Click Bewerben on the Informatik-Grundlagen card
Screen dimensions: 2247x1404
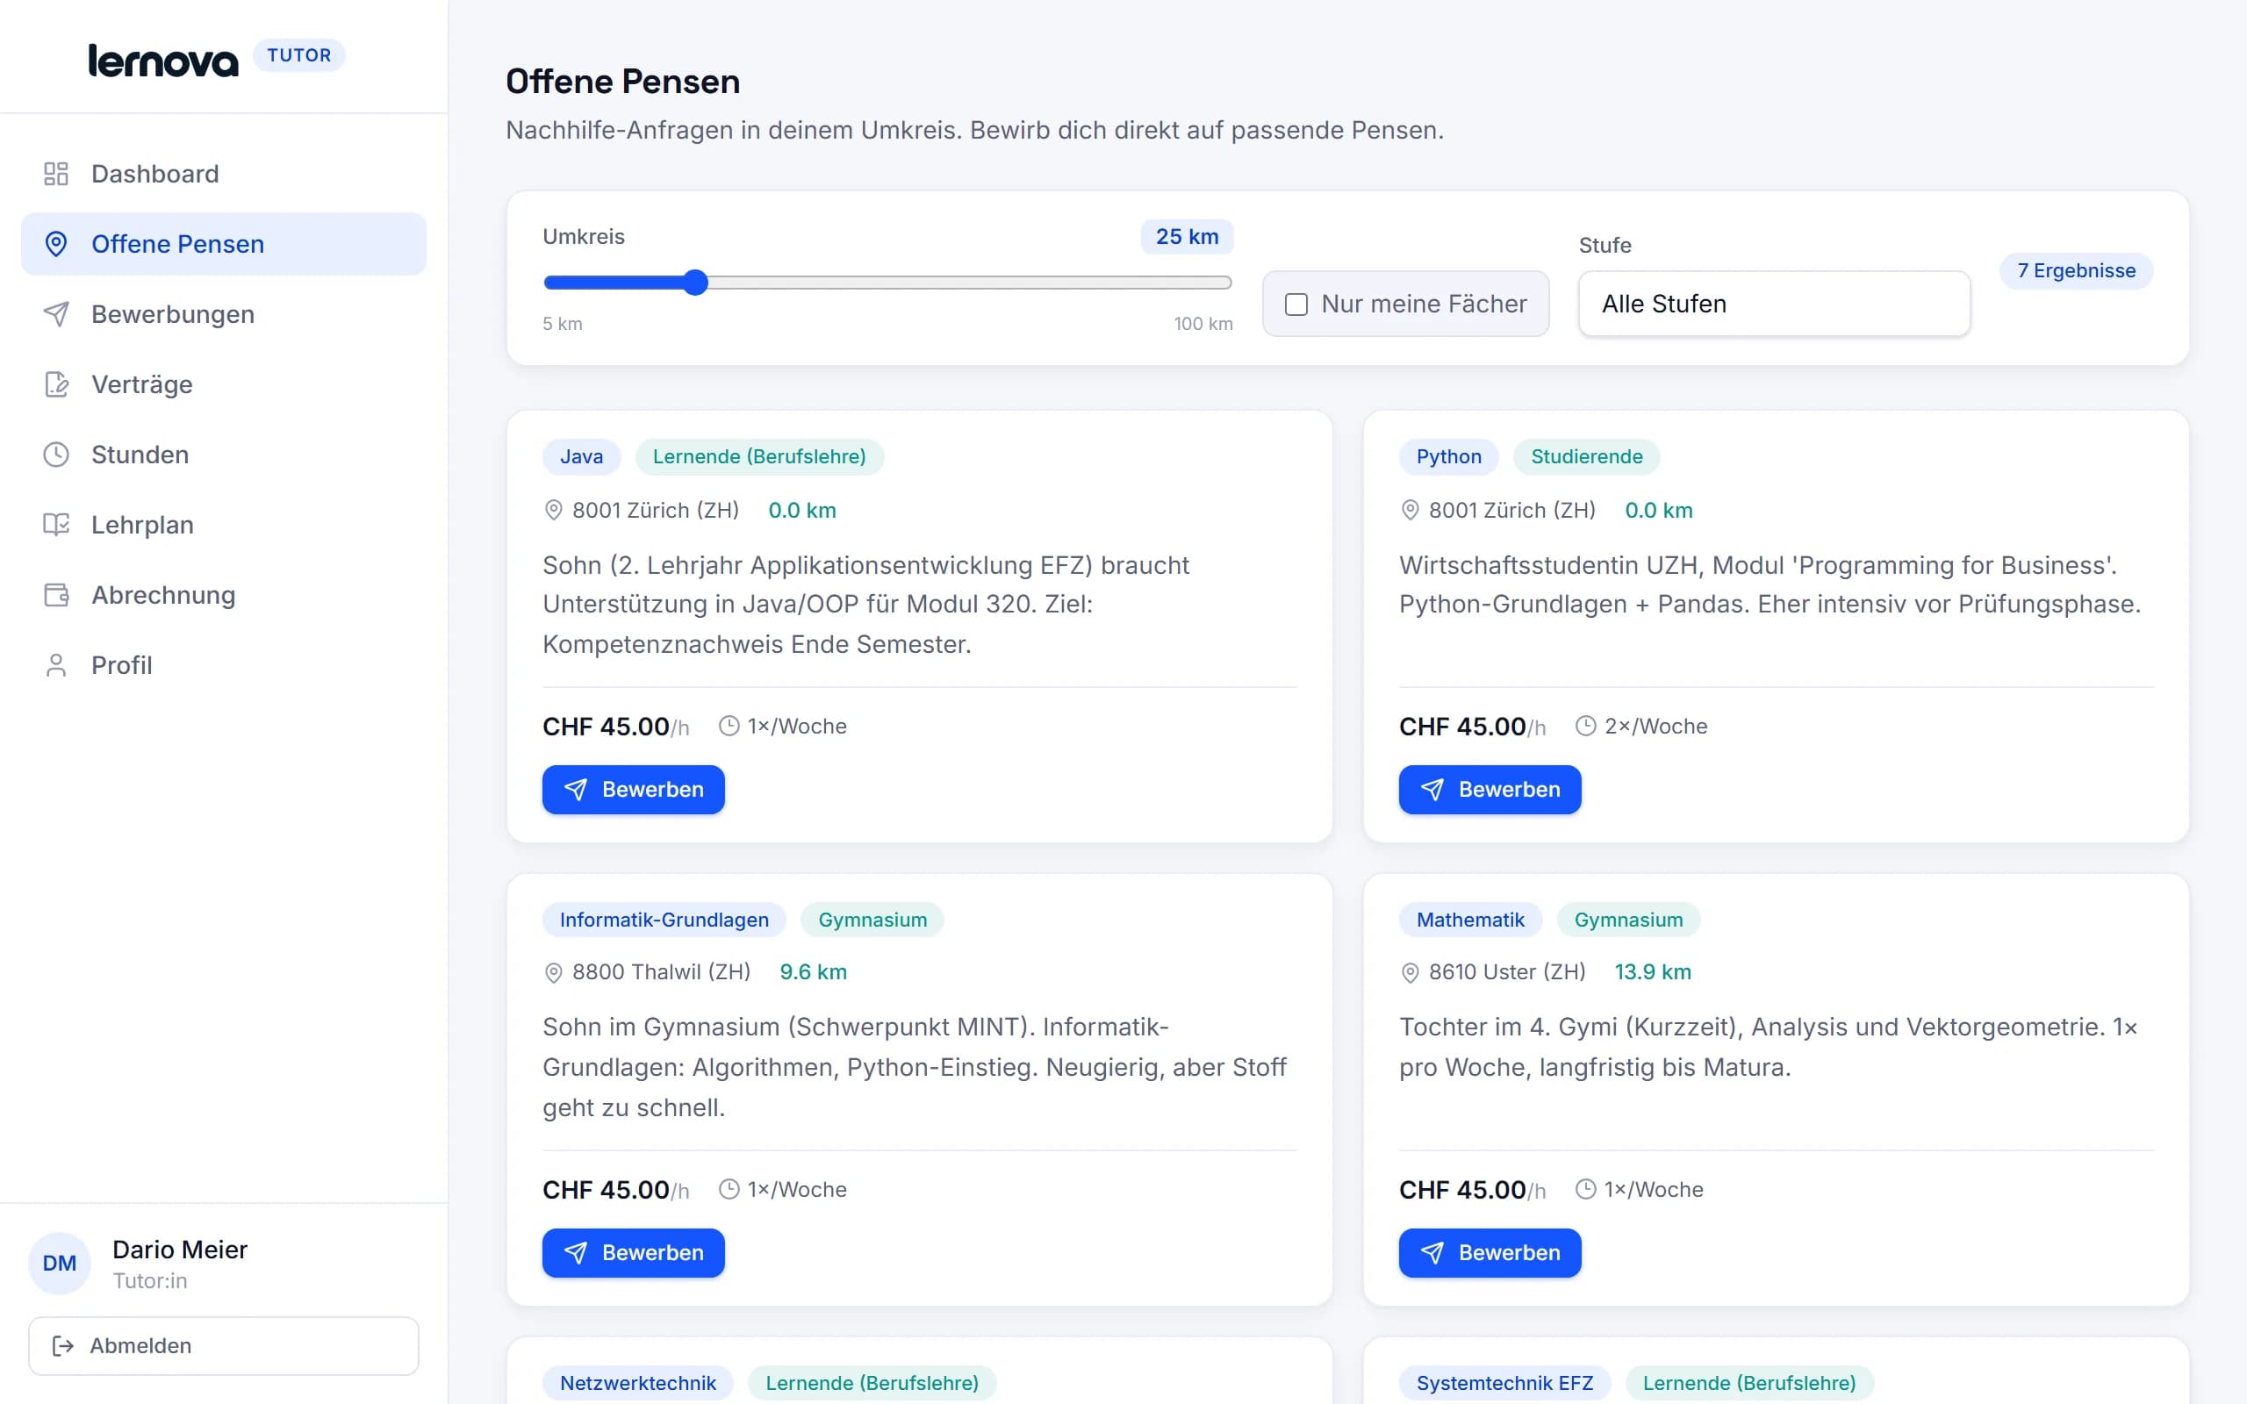tap(633, 1253)
